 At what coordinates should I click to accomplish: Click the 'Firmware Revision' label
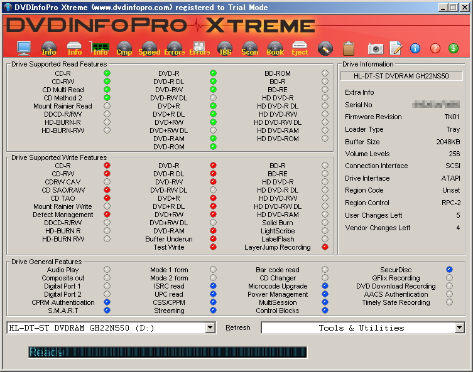373,117
